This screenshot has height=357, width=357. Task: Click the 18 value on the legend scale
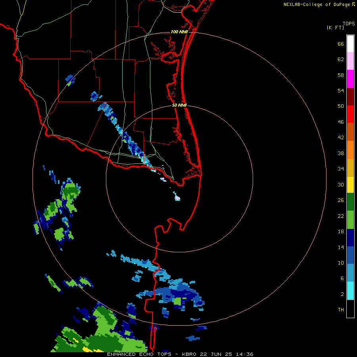coord(341,232)
